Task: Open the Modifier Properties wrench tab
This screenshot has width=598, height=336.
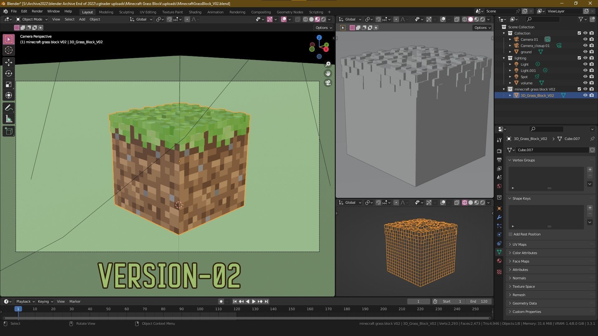Action: [x=499, y=217]
